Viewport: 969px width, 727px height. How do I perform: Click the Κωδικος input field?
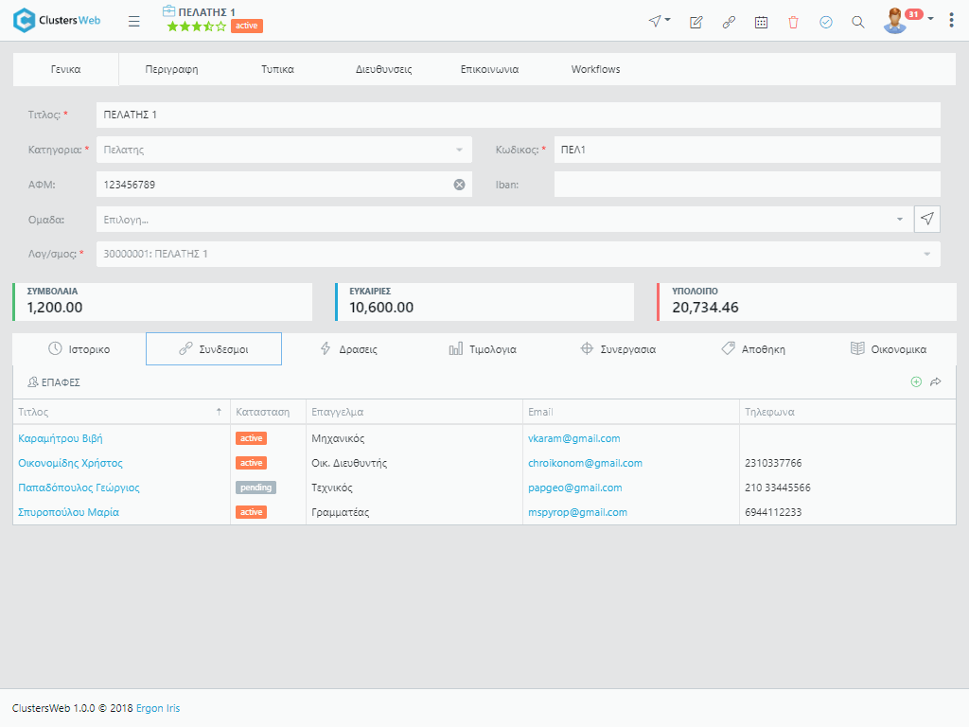747,150
